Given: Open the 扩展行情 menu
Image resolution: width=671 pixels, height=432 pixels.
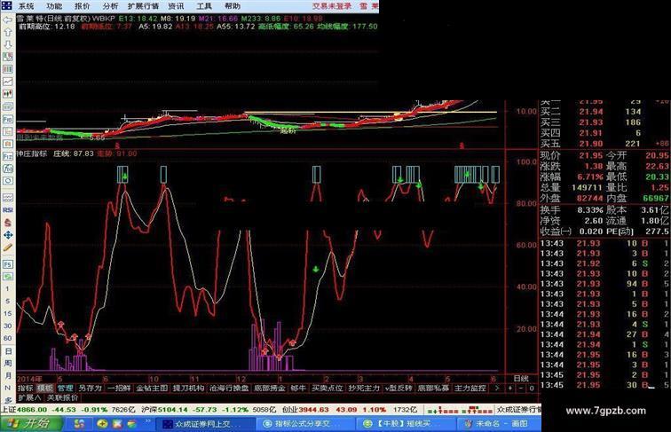Looking at the screenshot, I should [143, 6].
